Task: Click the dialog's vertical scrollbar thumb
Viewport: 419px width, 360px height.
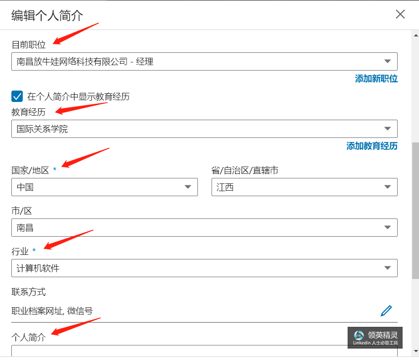Action: [415, 205]
